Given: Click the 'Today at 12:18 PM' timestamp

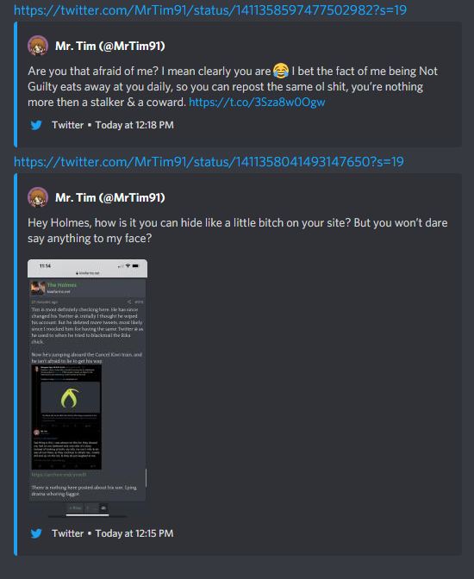Looking at the screenshot, I should click(x=134, y=125).
